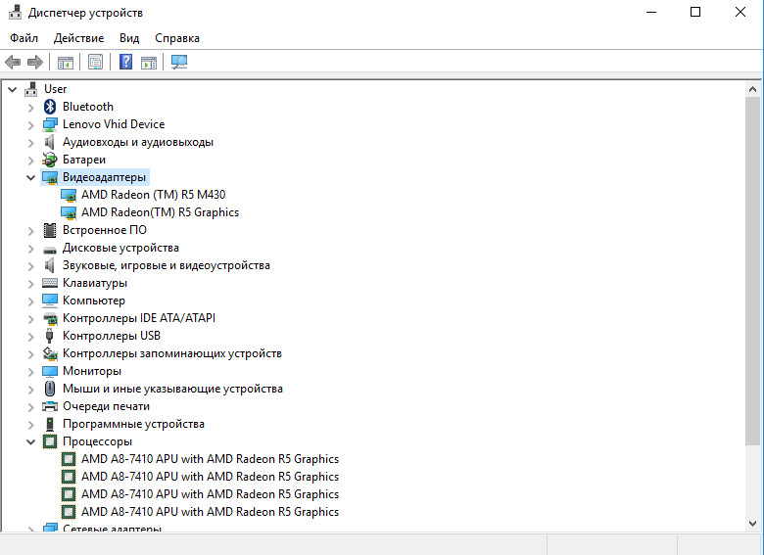This screenshot has width=764, height=555.
Task: Click the Процессоры processor icon
Action: pos(50,441)
